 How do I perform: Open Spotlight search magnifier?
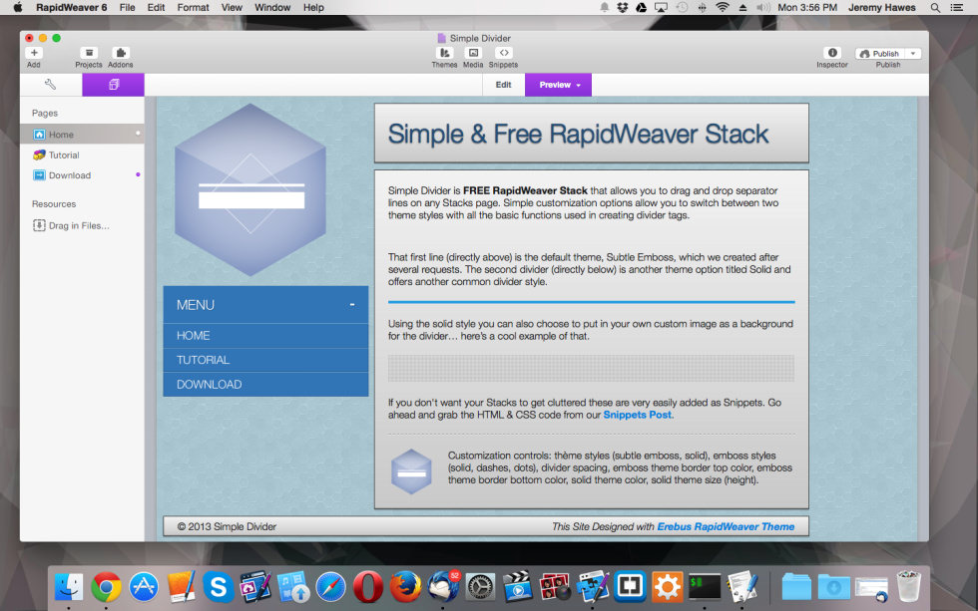click(935, 7)
